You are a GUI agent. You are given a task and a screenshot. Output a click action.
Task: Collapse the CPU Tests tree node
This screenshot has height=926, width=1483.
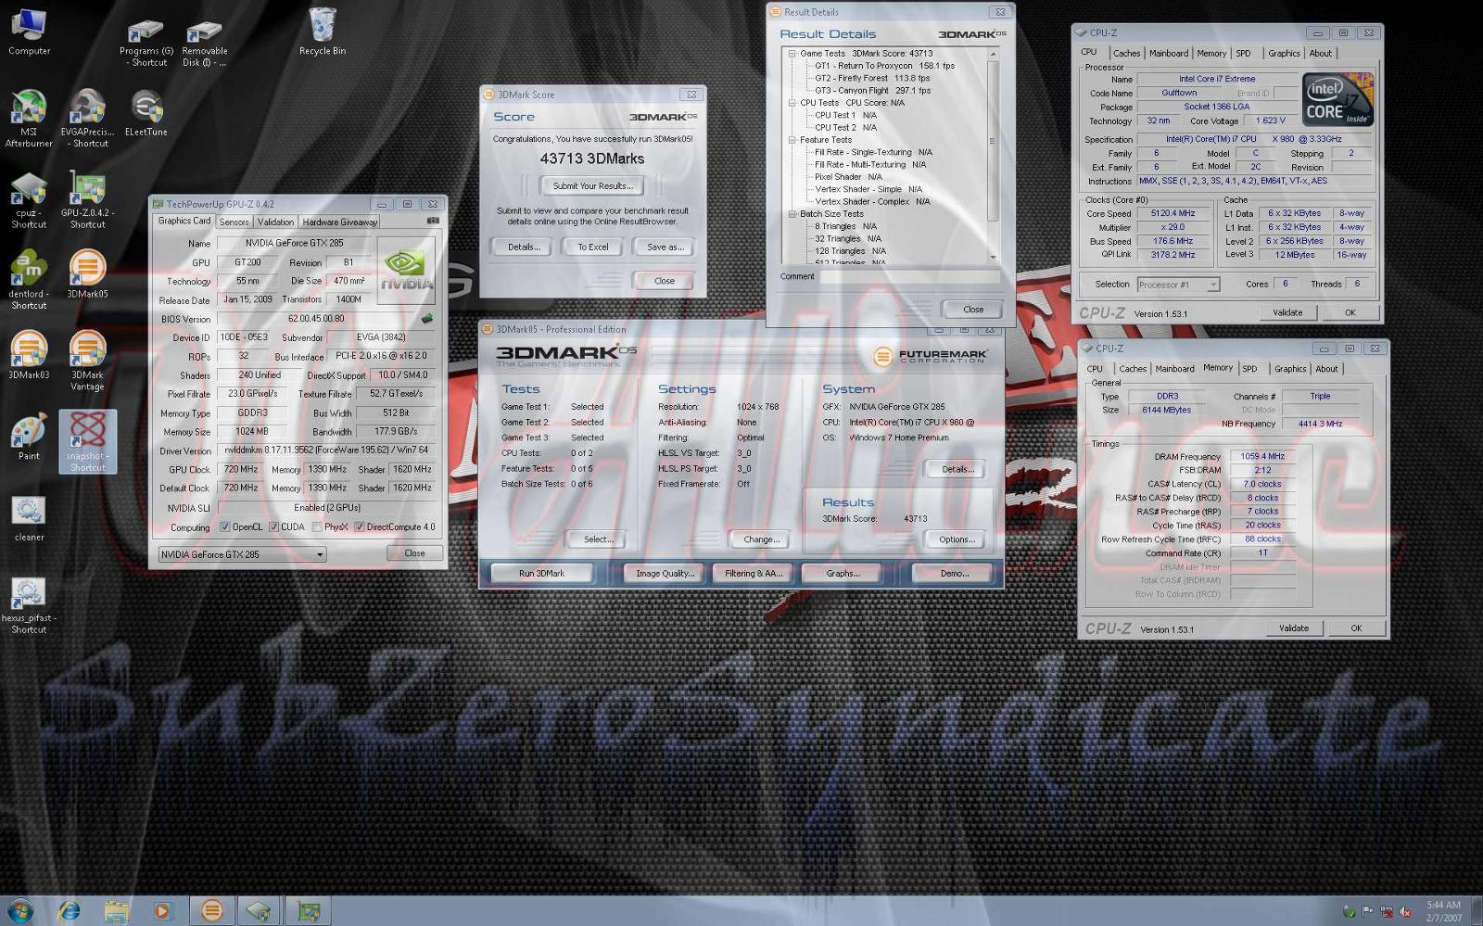pyautogui.click(x=792, y=103)
